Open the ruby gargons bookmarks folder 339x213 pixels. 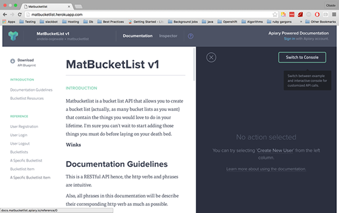(279, 22)
